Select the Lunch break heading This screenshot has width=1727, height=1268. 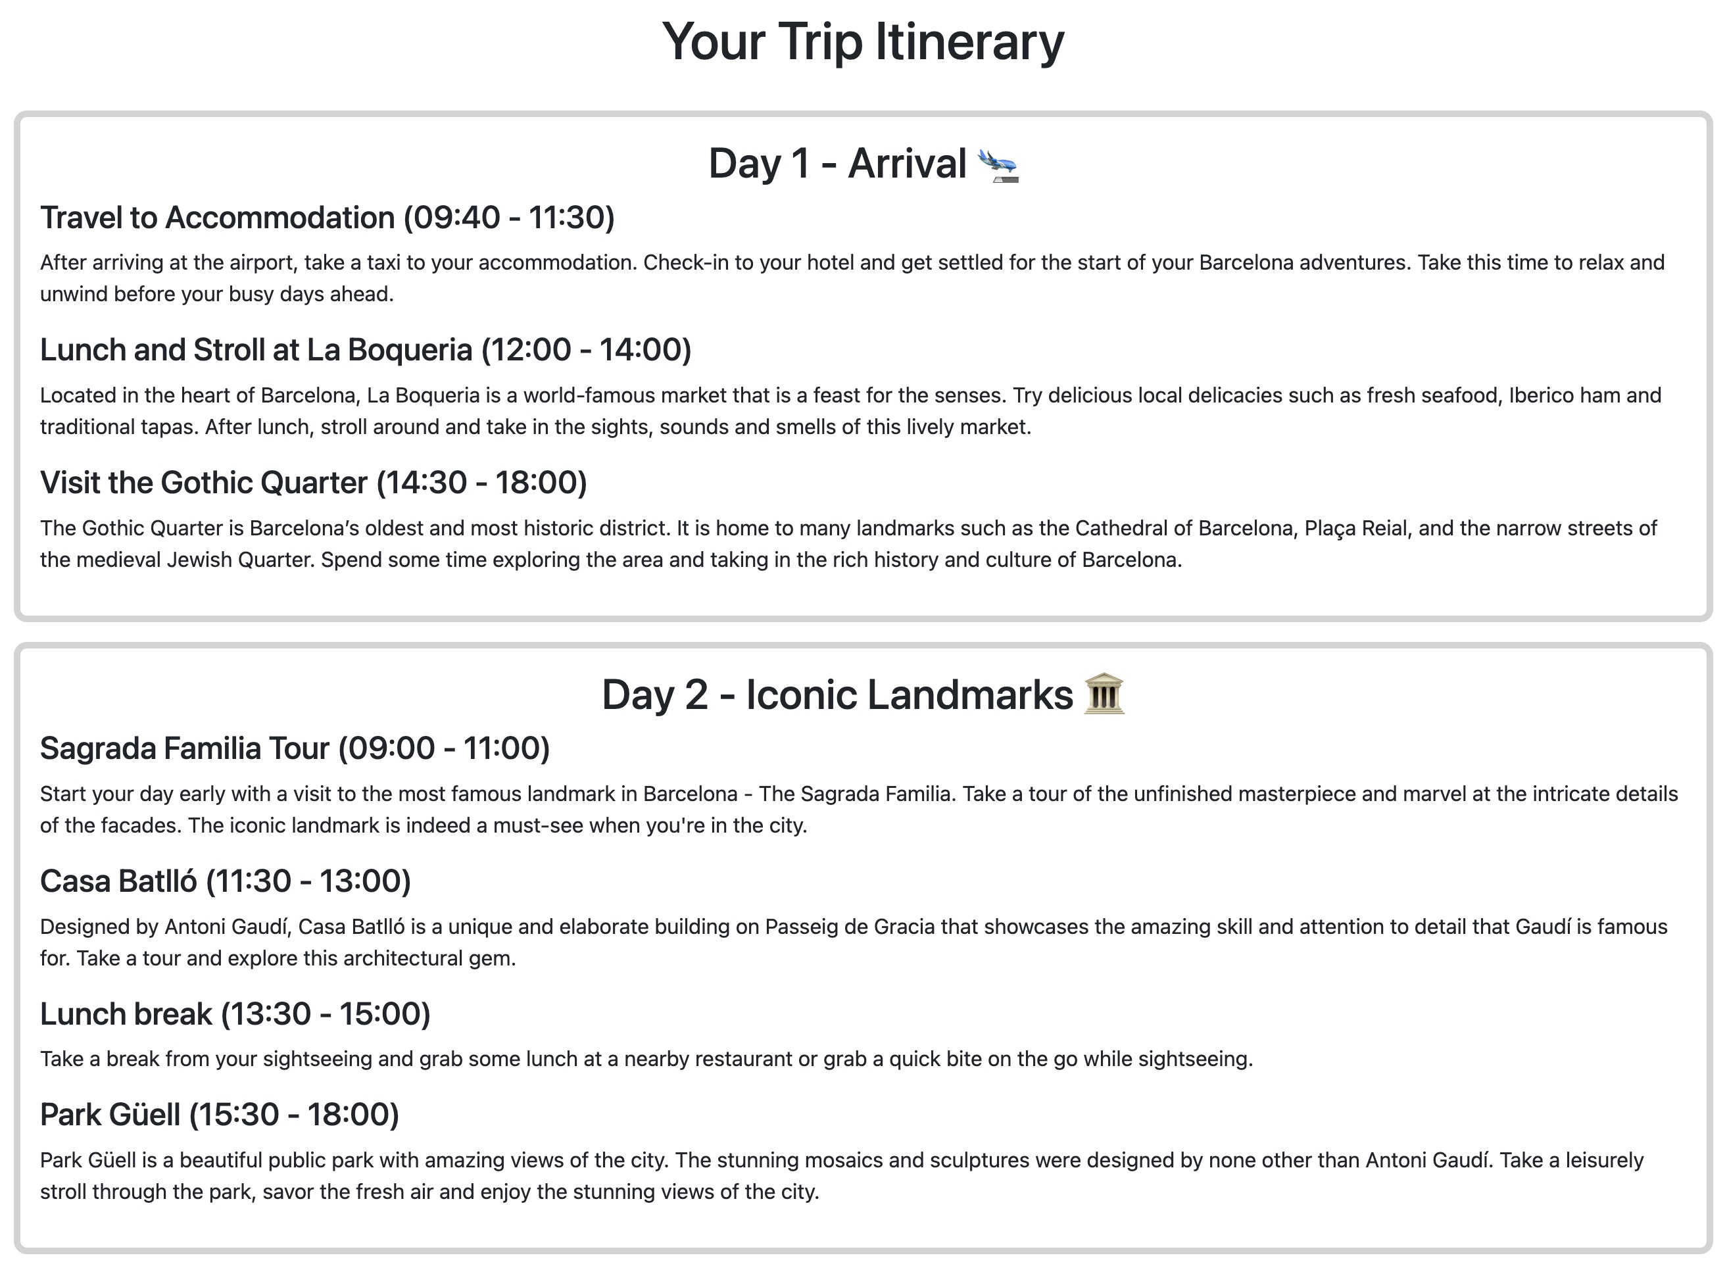pos(235,1014)
